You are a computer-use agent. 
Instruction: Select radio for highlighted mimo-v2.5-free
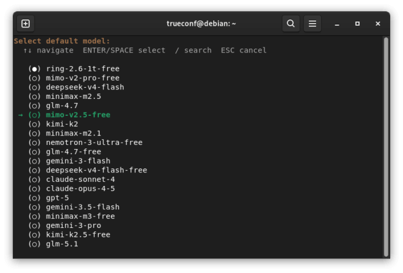click(x=34, y=115)
